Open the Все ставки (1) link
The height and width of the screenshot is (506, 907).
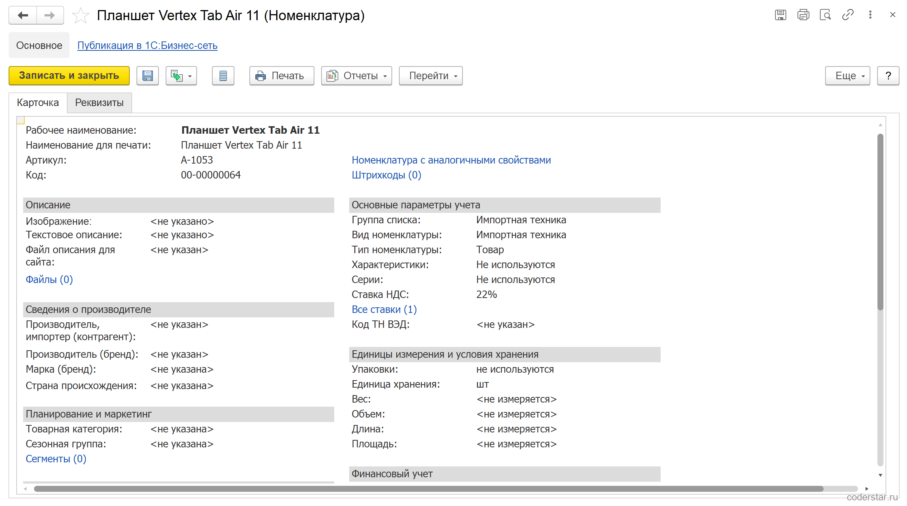point(384,310)
